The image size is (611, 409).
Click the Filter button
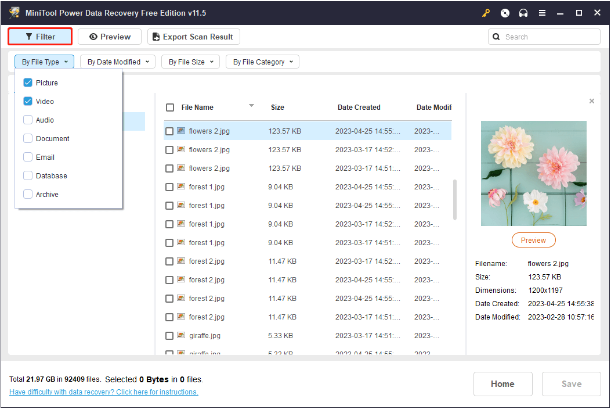click(x=40, y=37)
